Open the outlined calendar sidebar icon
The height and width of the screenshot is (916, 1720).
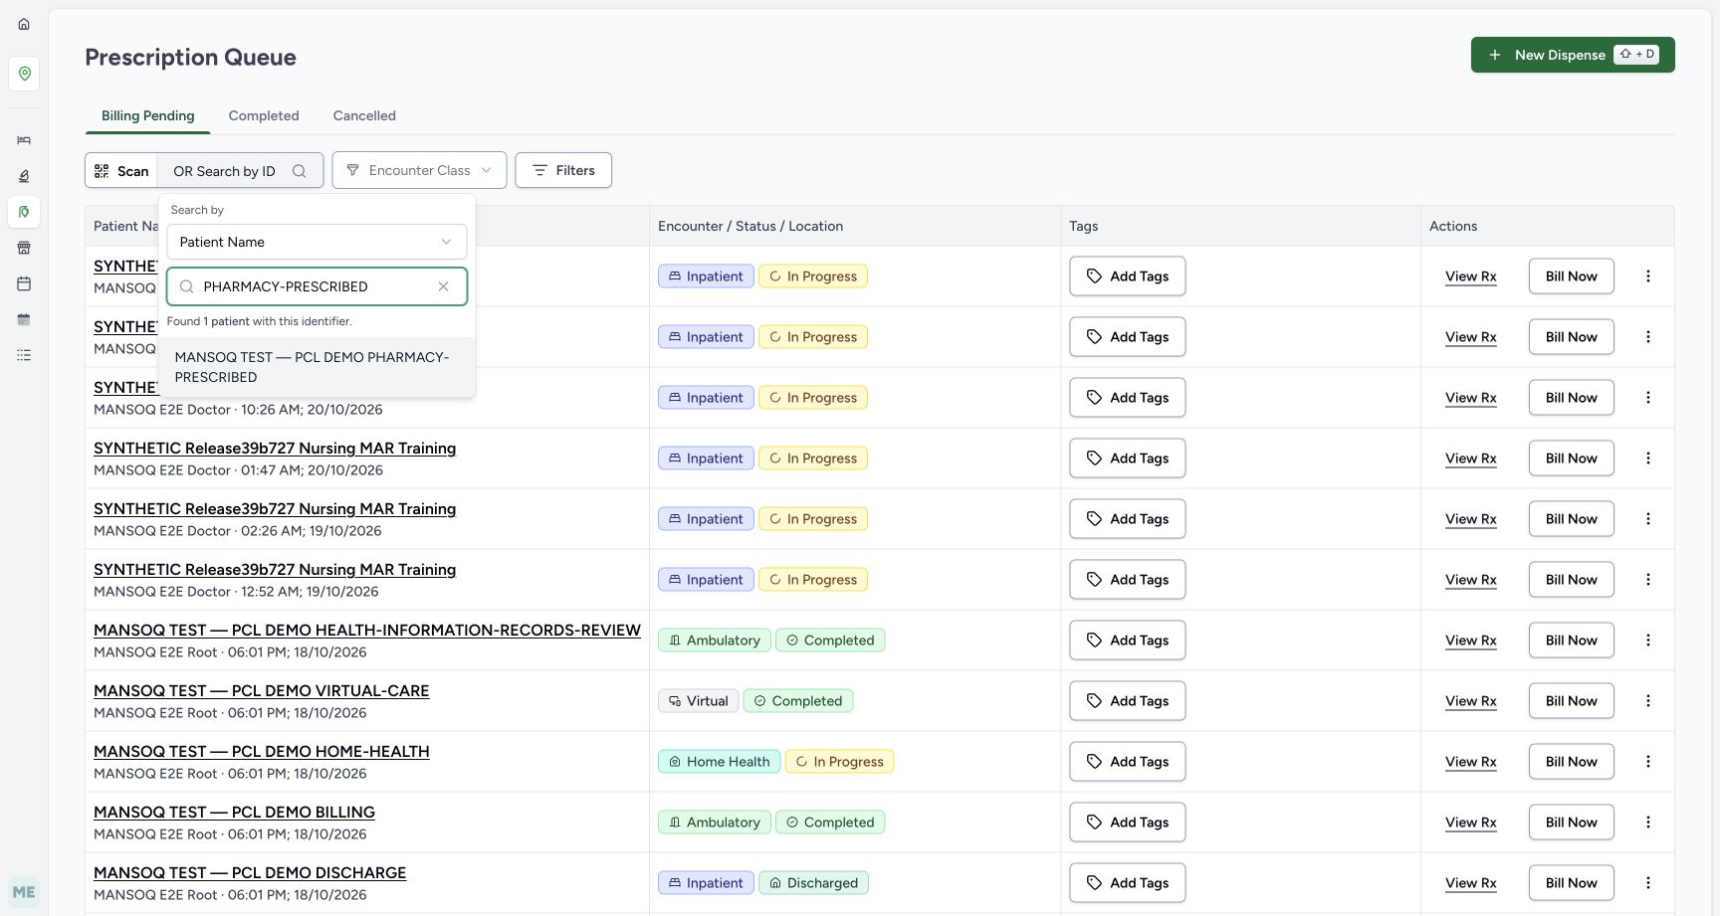pyautogui.click(x=24, y=283)
